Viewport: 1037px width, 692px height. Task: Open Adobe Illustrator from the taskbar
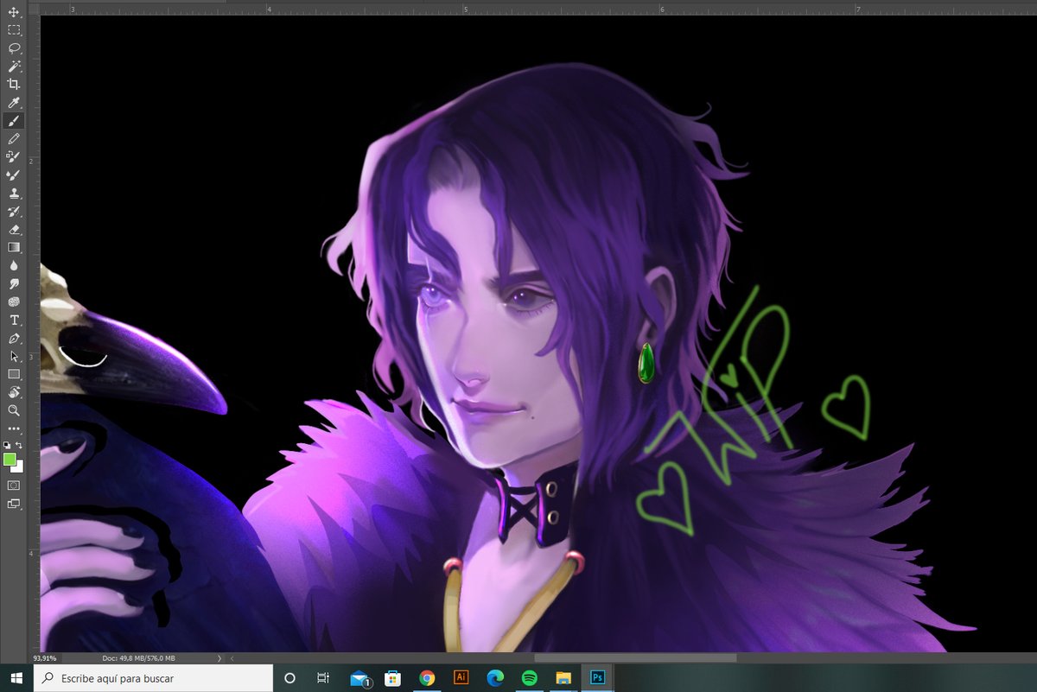pos(461,678)
